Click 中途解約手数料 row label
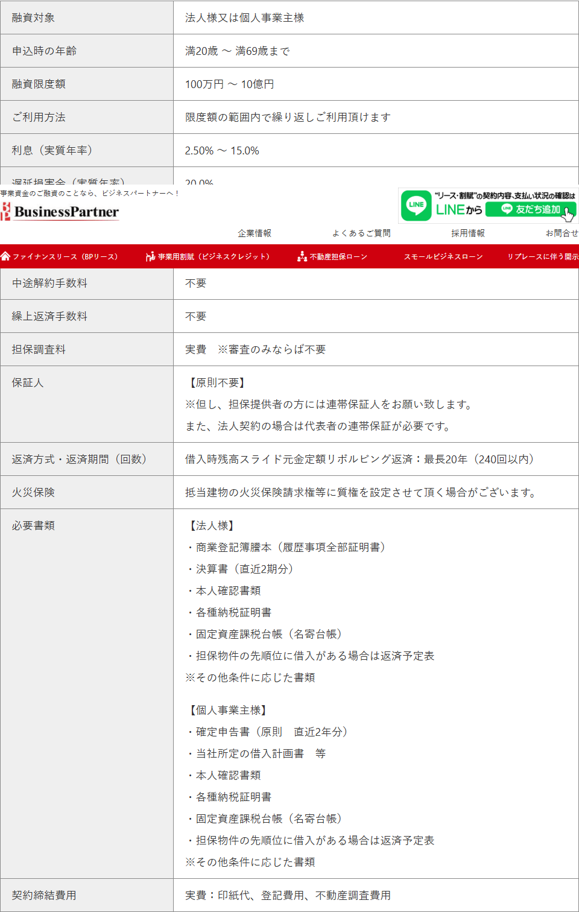Viewport: 579px width, 912px height. [x=49, y=283]
